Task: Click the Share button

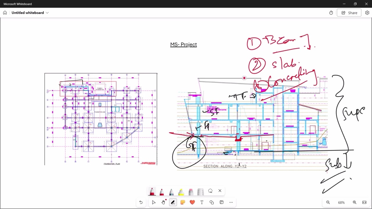Action: pyautogui.click(x=349, y=13)
